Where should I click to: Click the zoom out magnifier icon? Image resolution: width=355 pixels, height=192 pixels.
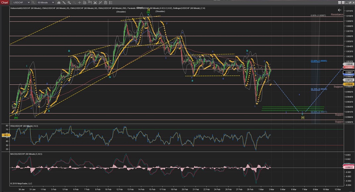tap(74, 3)
